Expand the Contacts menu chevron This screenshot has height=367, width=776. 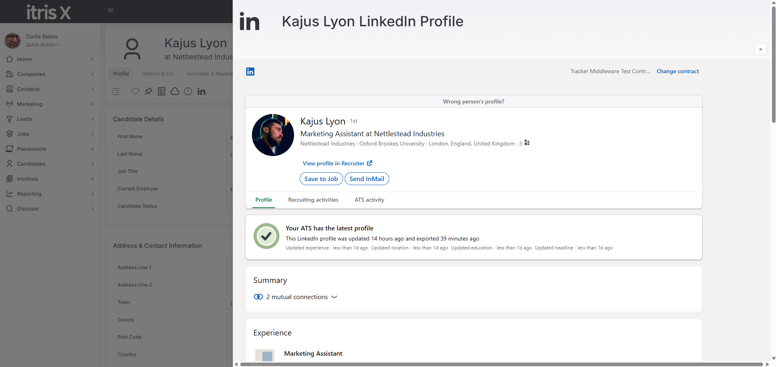click(x=92, y=89)
